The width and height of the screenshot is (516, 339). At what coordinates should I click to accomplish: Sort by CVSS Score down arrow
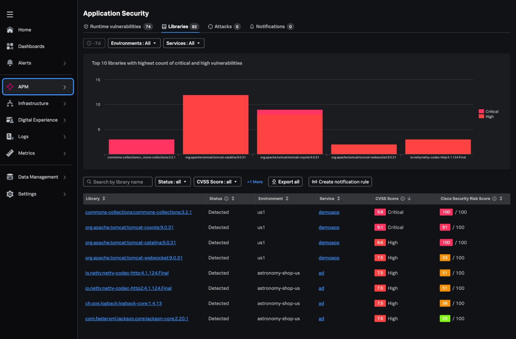click(409, 198)
